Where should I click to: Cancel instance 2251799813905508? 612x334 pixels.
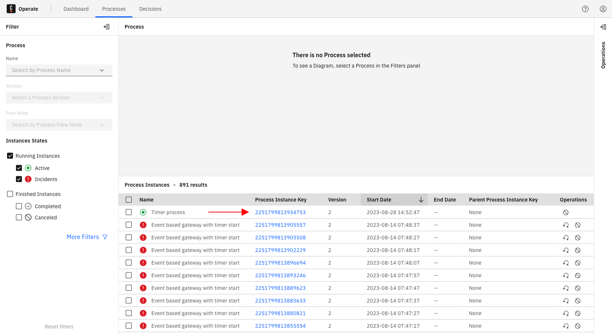(578, 238)
